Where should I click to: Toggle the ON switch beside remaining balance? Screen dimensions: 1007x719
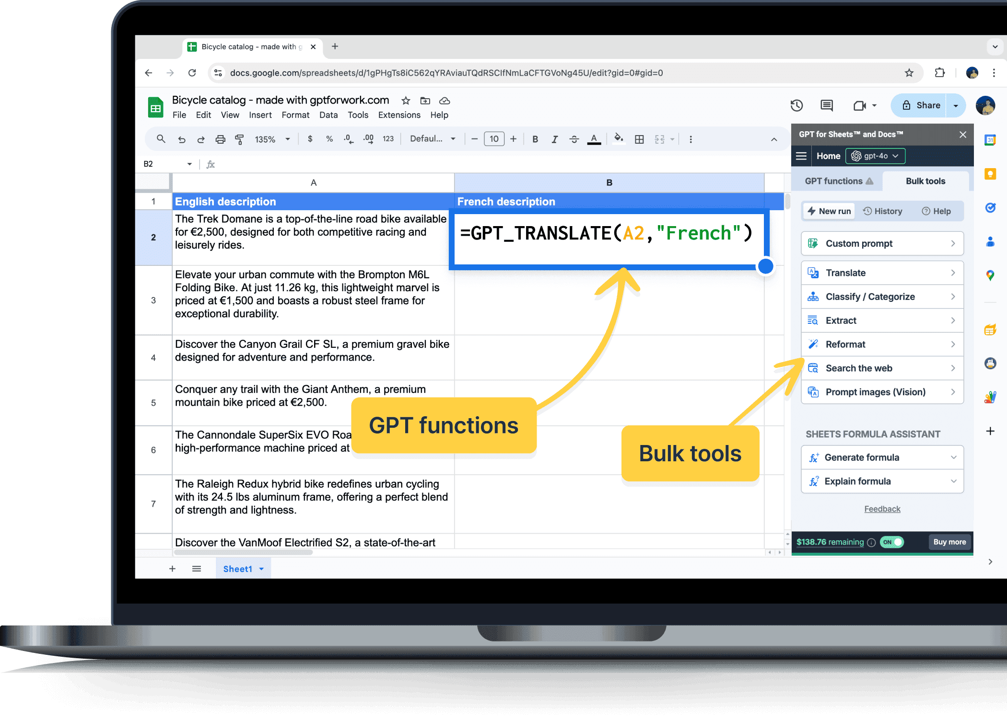coord(892,542)
